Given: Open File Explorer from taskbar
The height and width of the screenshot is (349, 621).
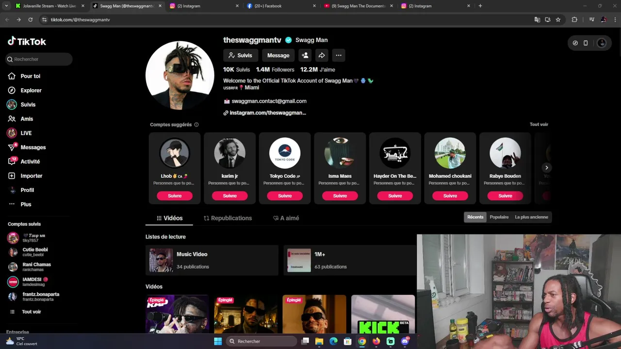Looking at the screenshot, I should tap(319, 341).
